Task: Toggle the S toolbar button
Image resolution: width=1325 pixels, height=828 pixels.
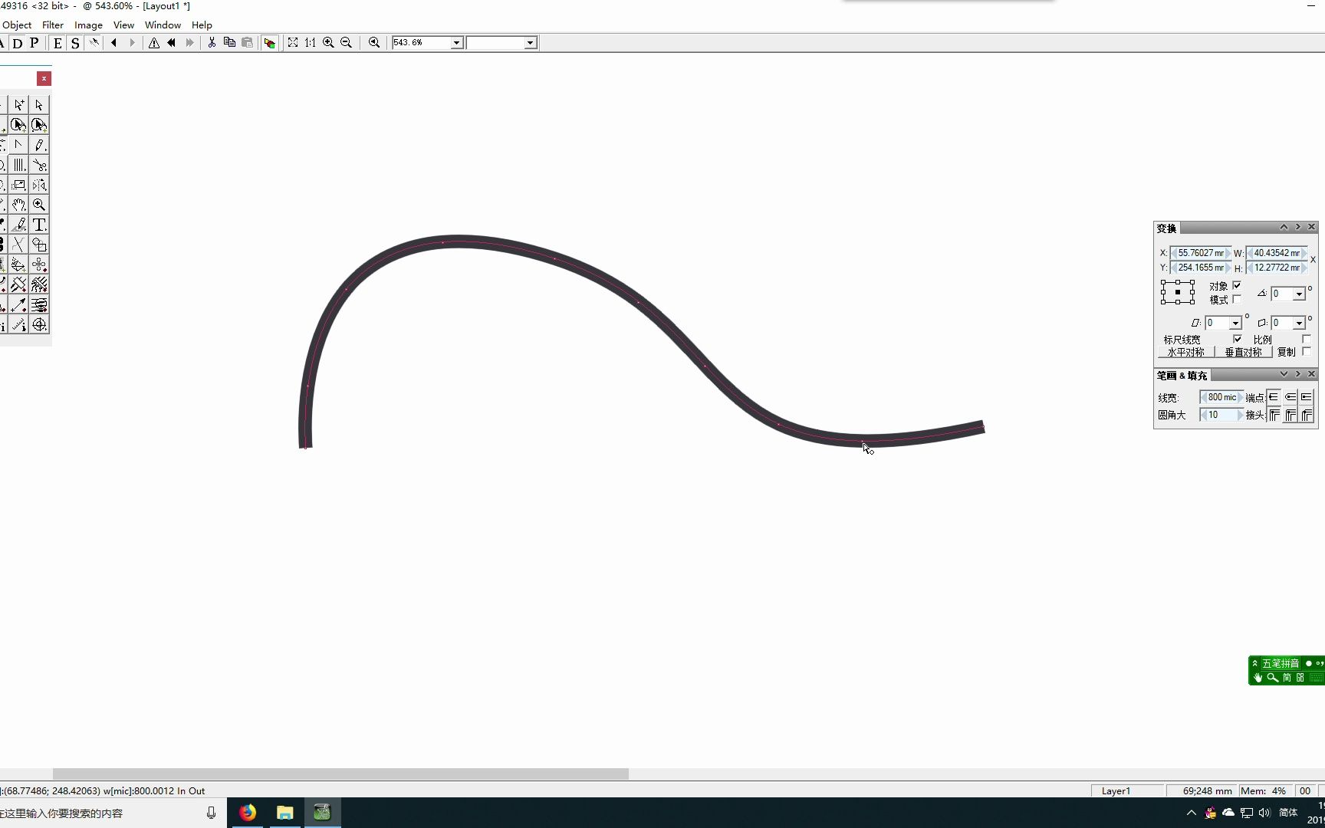Action: coord(75,43)
